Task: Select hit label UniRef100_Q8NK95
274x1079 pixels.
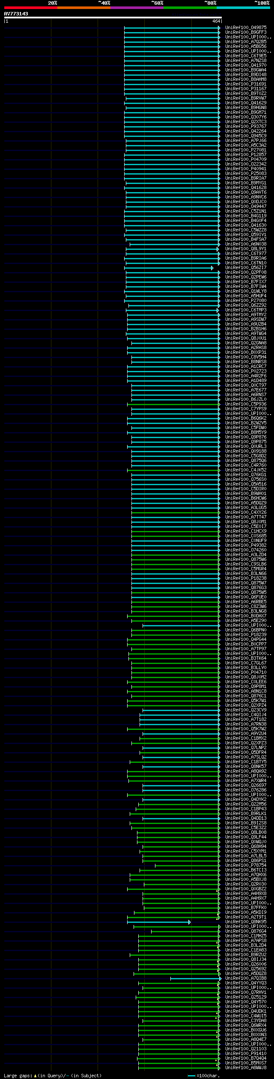Action: point(246,922)
